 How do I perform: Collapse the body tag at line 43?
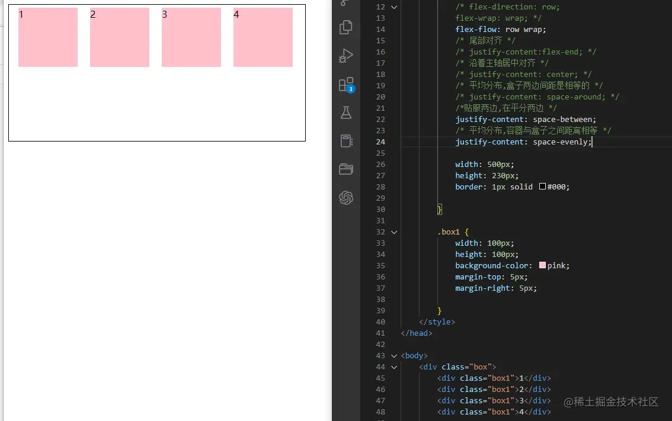click(x=394, y=356)
